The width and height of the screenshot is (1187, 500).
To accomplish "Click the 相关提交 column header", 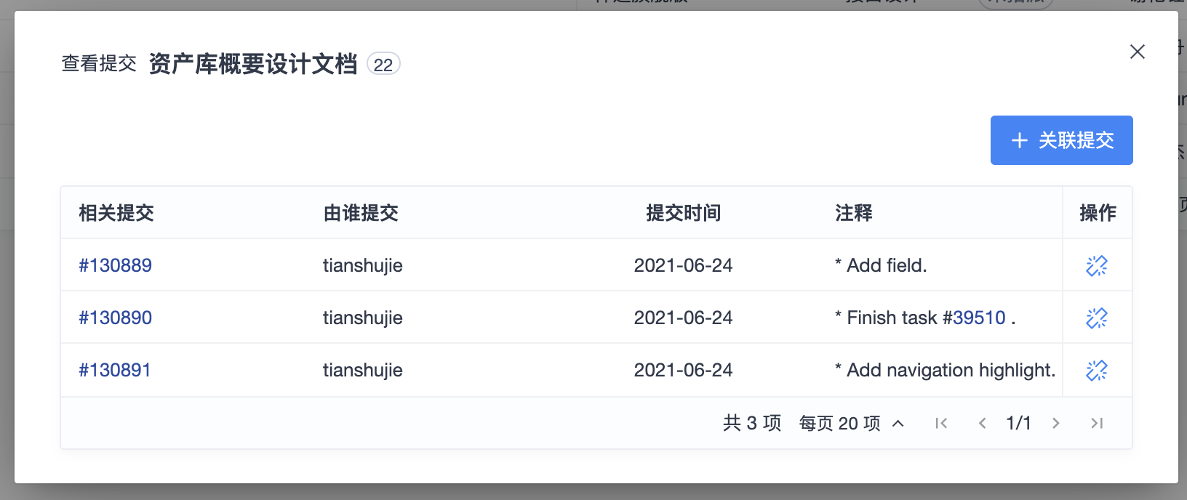I will [x=116, y=213].
